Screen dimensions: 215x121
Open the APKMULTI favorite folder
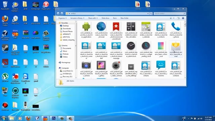(65, 34)
